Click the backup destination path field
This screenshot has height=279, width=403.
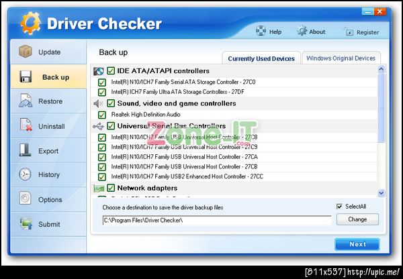click(217, 220)
